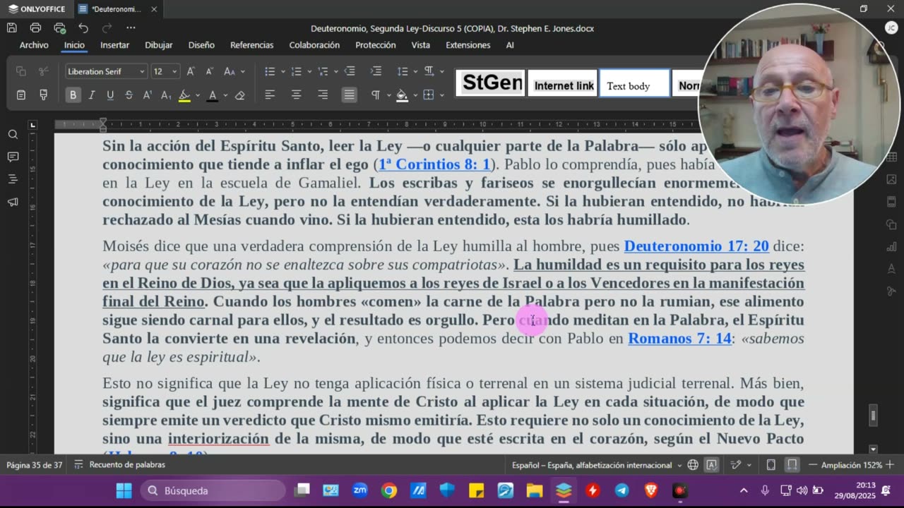Open the Search panel in left sidebar
904x508 pixels.
[x=13, y=134]
